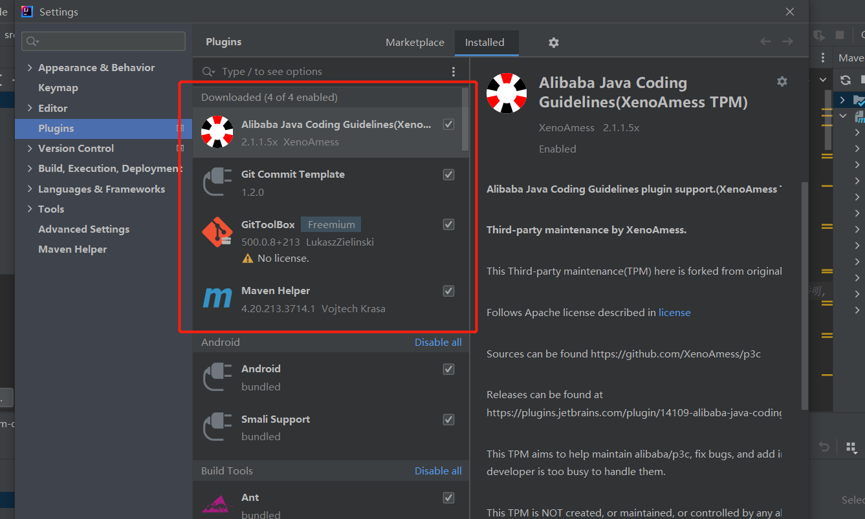Click the Smali Support plugin name
865x519 pixels.
point(276,419)
